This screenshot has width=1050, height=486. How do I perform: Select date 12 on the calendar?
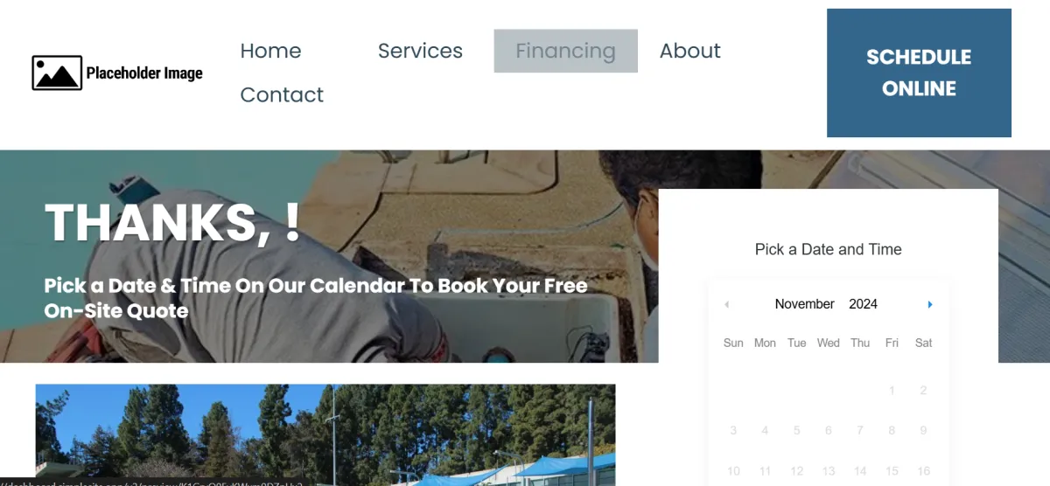pyautogui.click(x=796, y=471)
